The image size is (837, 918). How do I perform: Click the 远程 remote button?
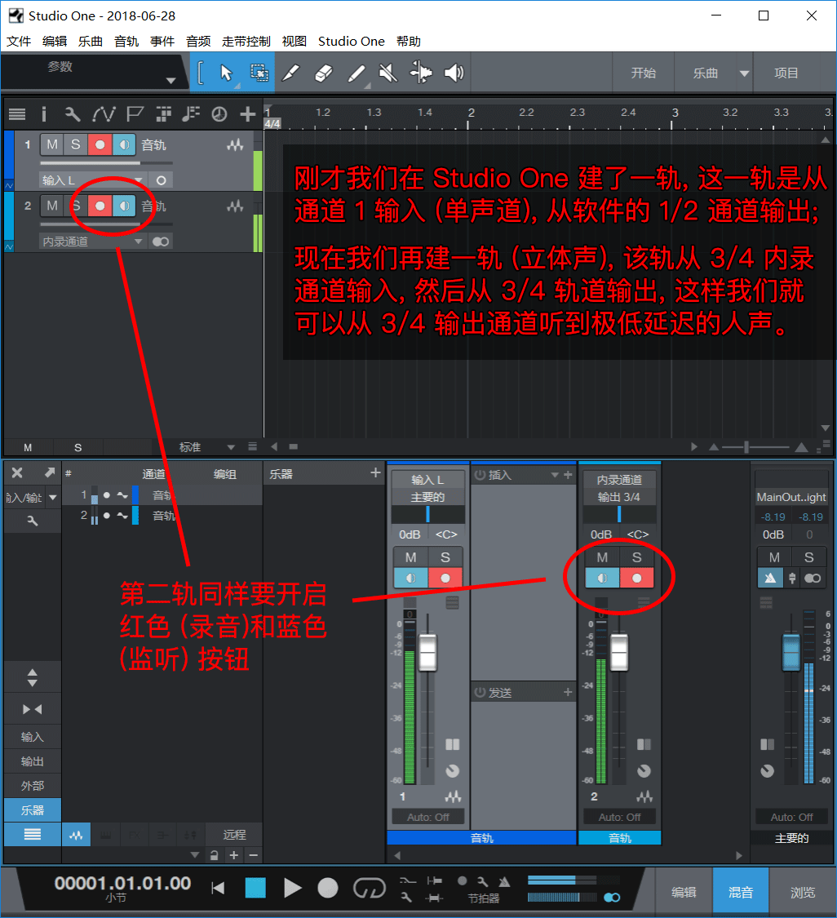(234, 834)
